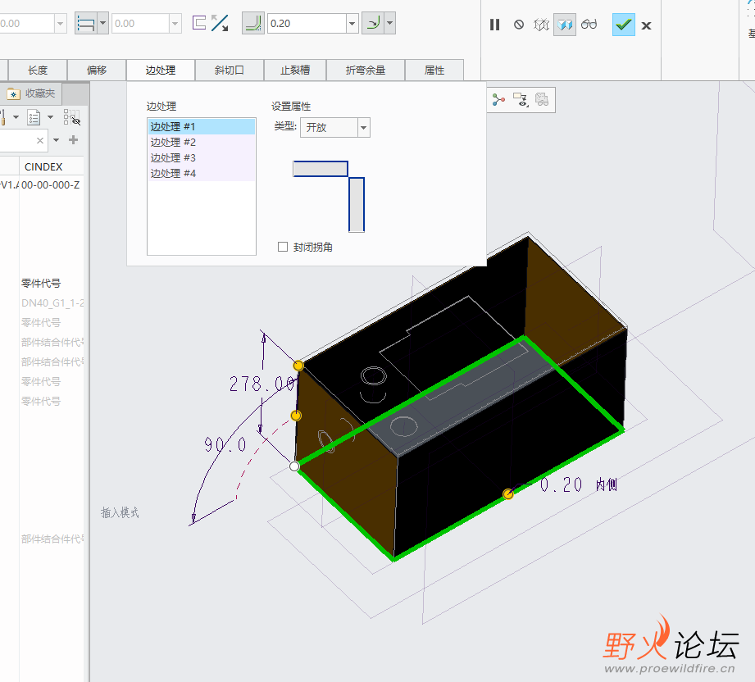Click the DN40_G1_1-2 tree entry

point(52,303)
